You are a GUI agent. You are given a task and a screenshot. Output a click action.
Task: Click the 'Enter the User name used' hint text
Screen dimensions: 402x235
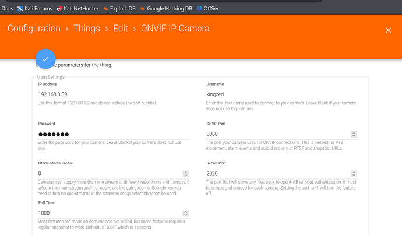[281, 106]
